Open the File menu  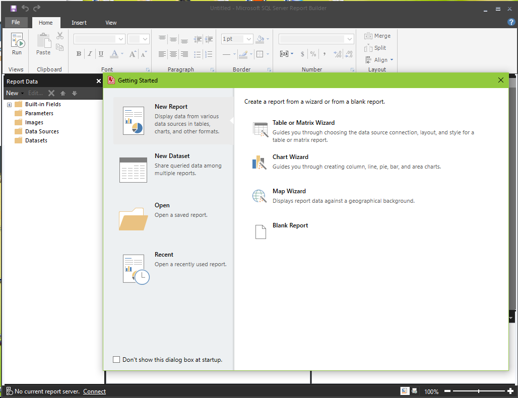[16, 22]
